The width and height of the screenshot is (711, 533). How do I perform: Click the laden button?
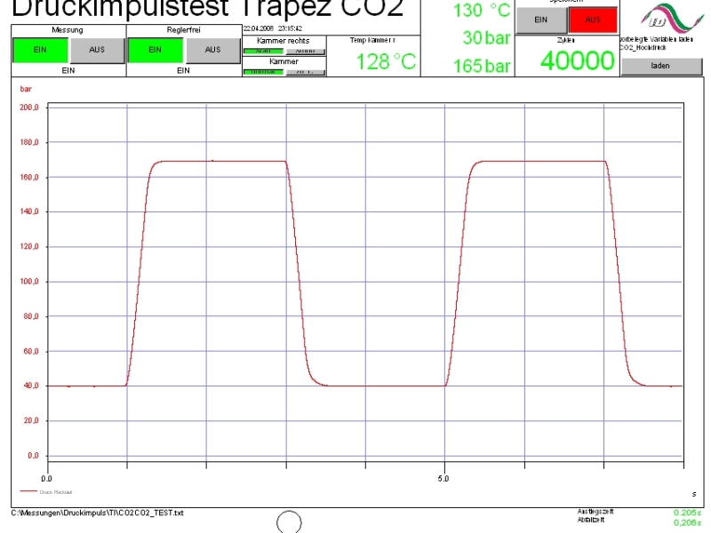[x=660, y=66]
